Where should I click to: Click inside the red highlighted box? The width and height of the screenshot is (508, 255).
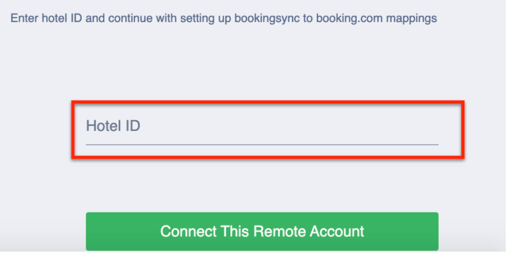(x=267, y=130)
